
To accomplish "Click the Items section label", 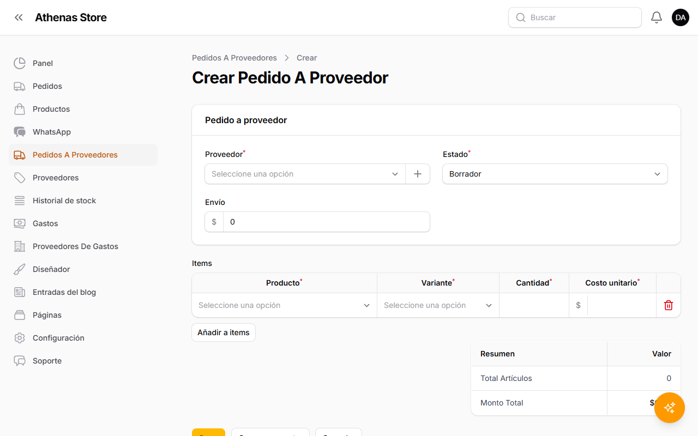I will (x=202, y=263).
